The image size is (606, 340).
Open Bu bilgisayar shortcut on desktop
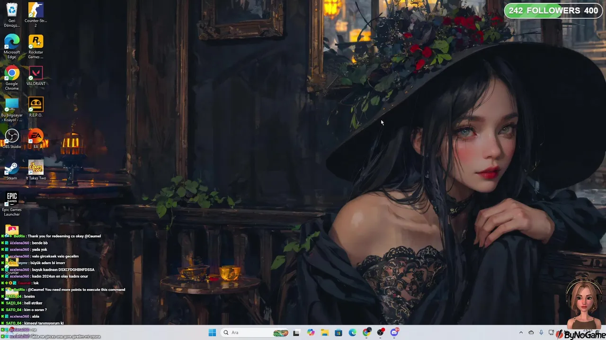pos(12,110)
